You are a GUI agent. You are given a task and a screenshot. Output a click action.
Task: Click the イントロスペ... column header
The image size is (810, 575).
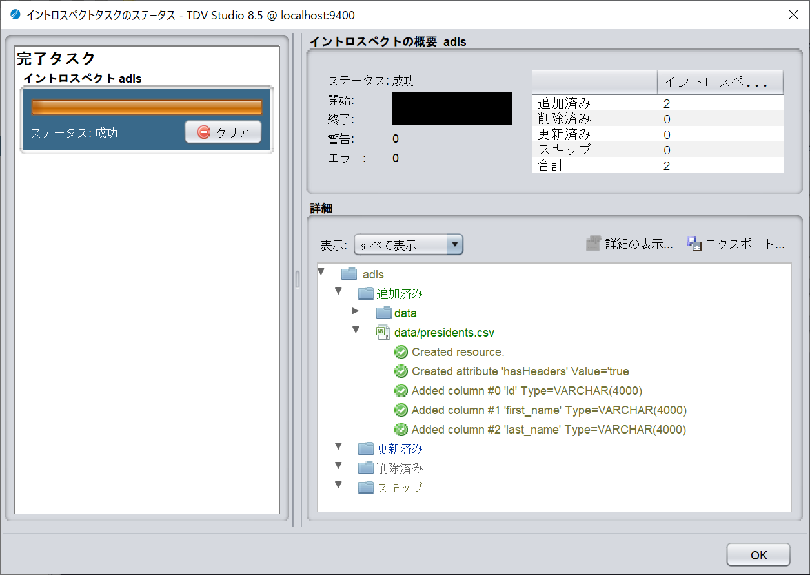click(x=720, y=83)
